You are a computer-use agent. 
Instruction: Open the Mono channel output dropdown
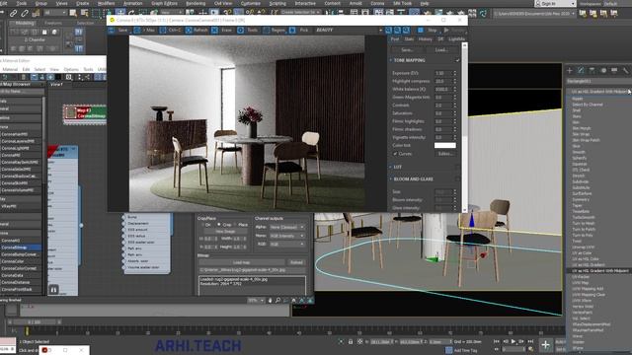[287, 236]
